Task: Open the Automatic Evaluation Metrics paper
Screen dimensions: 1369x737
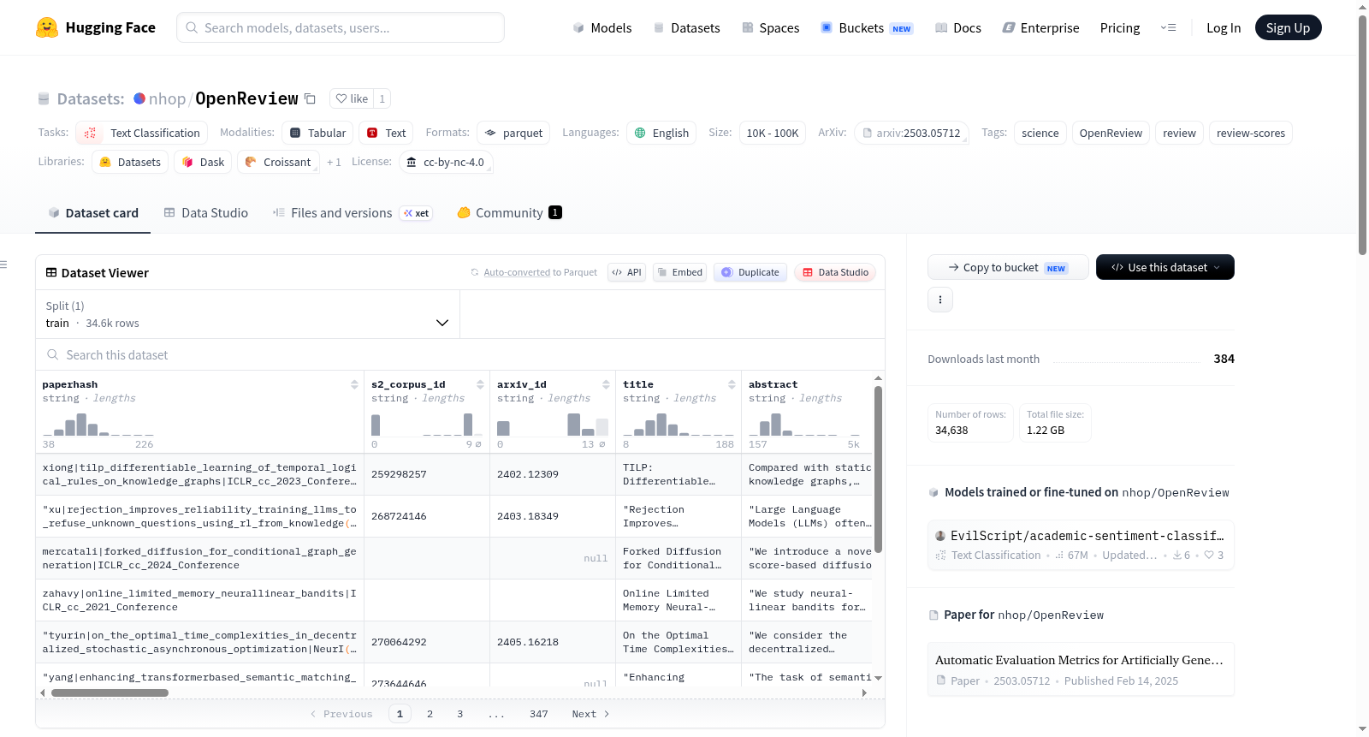Action: (1081, 669)
